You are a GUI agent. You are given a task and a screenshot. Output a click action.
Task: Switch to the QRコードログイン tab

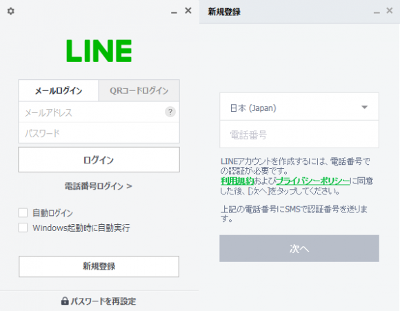click(x=139, y=90)
